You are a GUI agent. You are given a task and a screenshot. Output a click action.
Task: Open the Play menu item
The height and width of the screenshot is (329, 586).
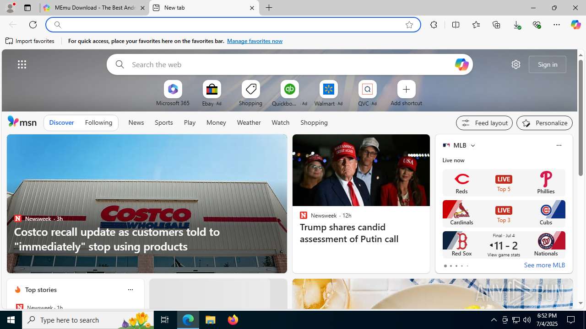click(190, 122)
